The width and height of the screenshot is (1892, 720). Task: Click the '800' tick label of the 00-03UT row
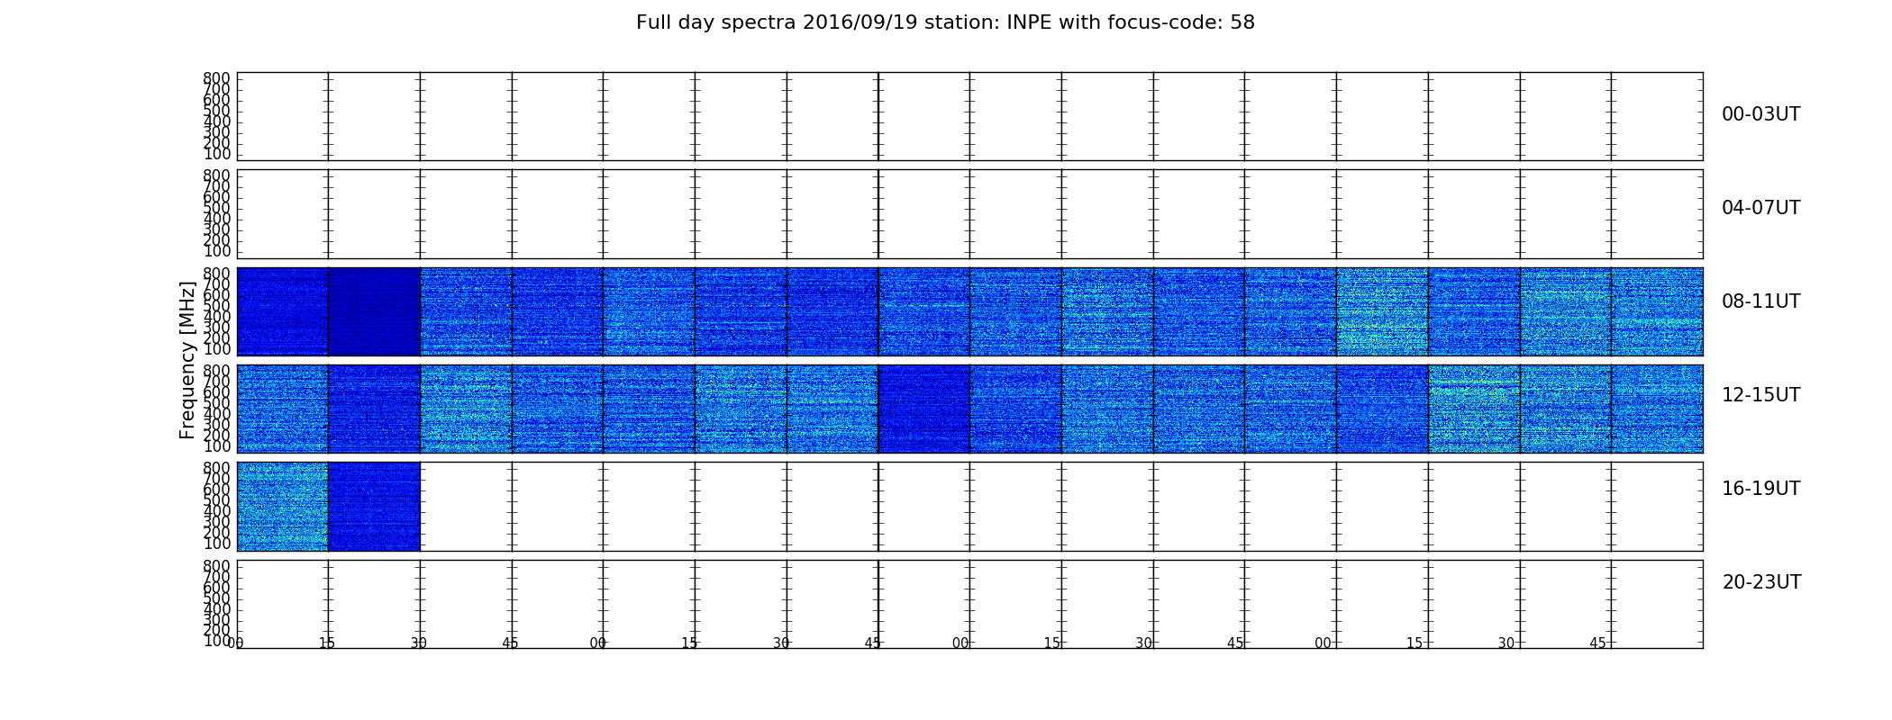pos(216,78)
